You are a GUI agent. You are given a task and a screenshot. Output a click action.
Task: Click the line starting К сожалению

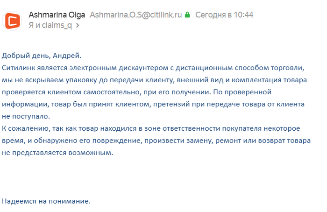click(151, 128)
